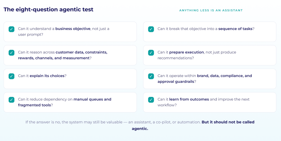The image size is (281, 141).
Task: Click the fragmented tools question card
Action: click(70, 102)
